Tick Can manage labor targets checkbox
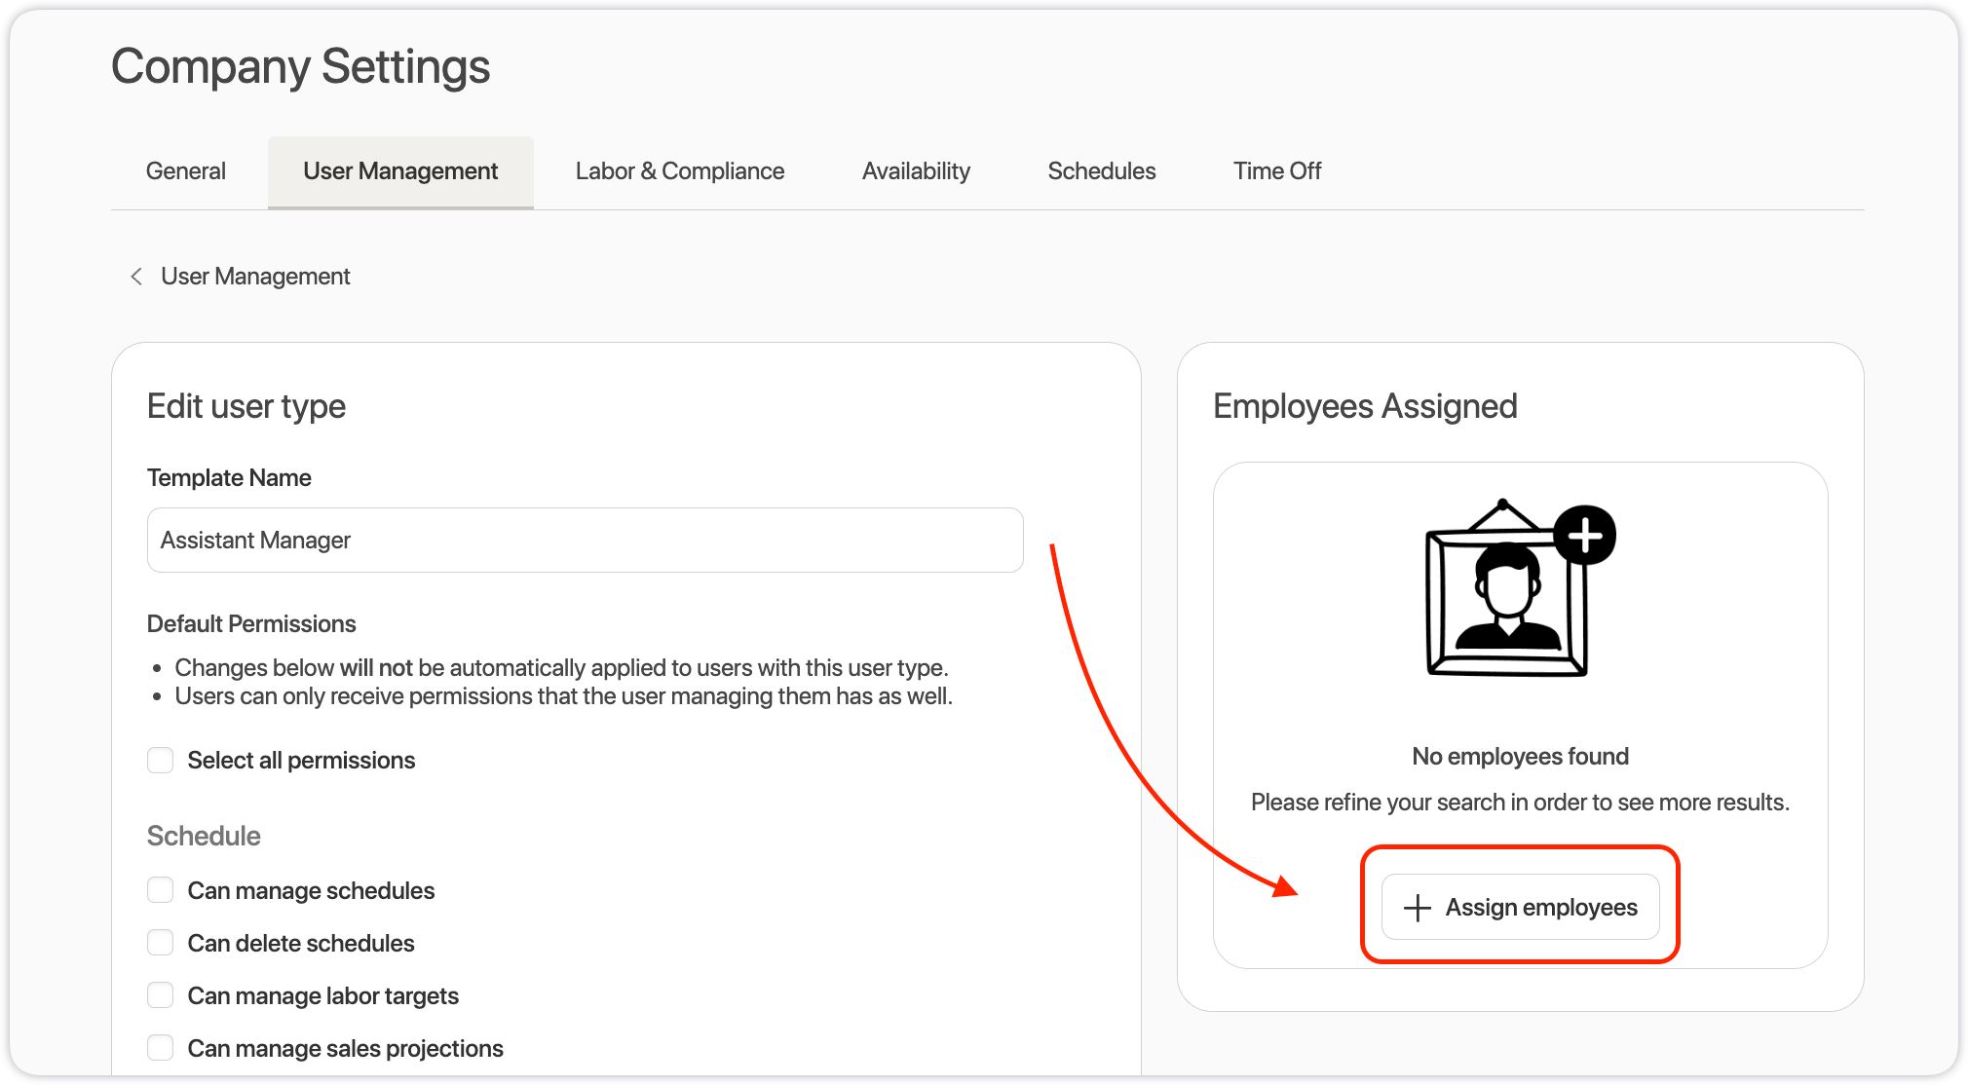The image size is (1968, 1085). click(x=161, y=995)
